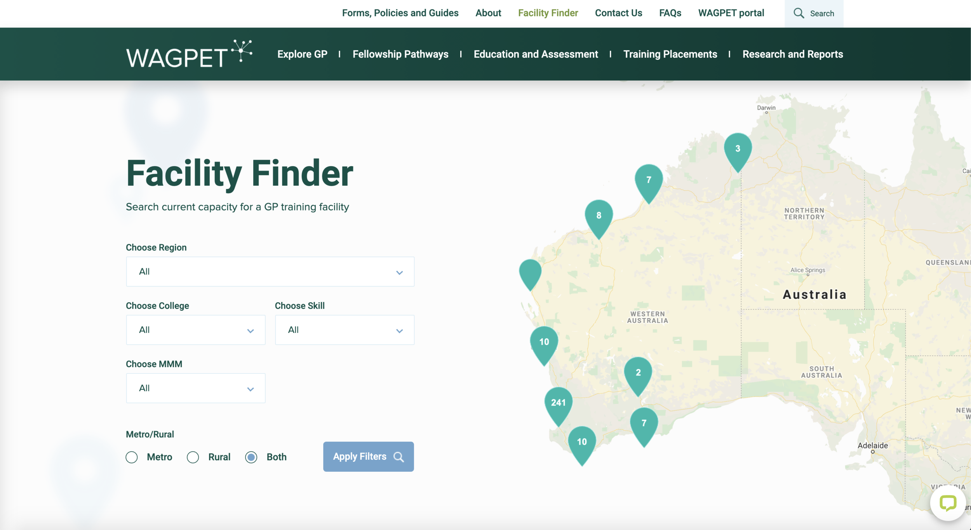Click the map cluster pin labeled 2
The image size is (971, 530).
638,373
